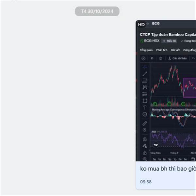Select the trend line drawing tool
The image size is (196, 196).
pyautogui.click(x=145, y=74)
